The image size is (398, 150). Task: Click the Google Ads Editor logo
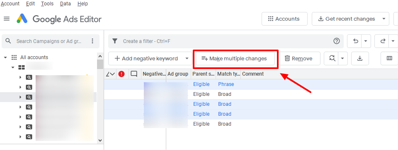(x=22, y=19)
